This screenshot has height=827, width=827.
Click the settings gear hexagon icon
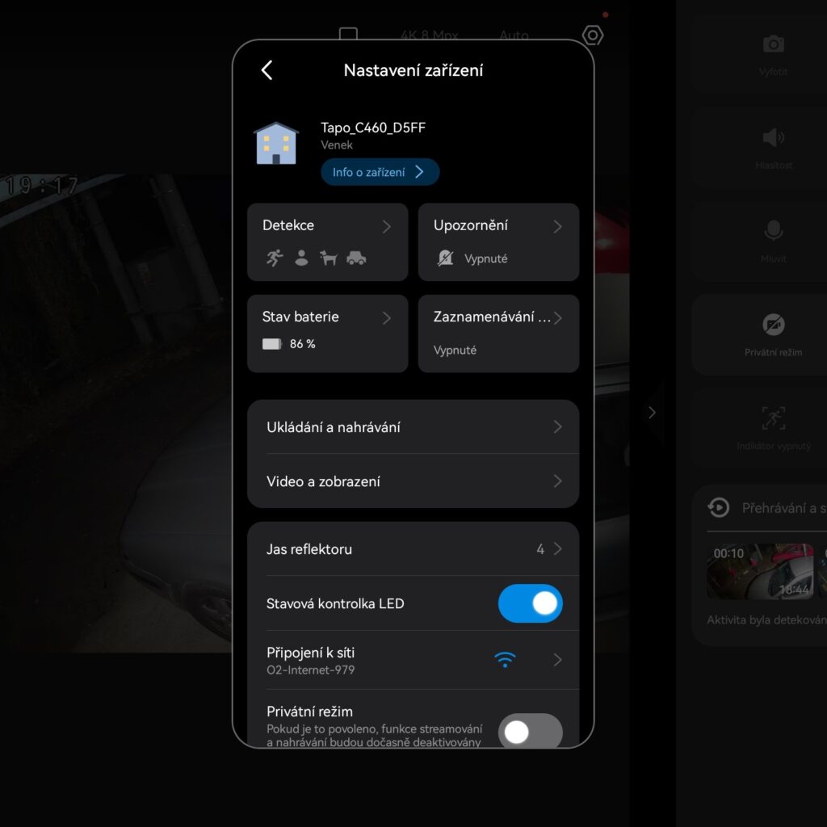pyautogui.click(x=593, y=36)
